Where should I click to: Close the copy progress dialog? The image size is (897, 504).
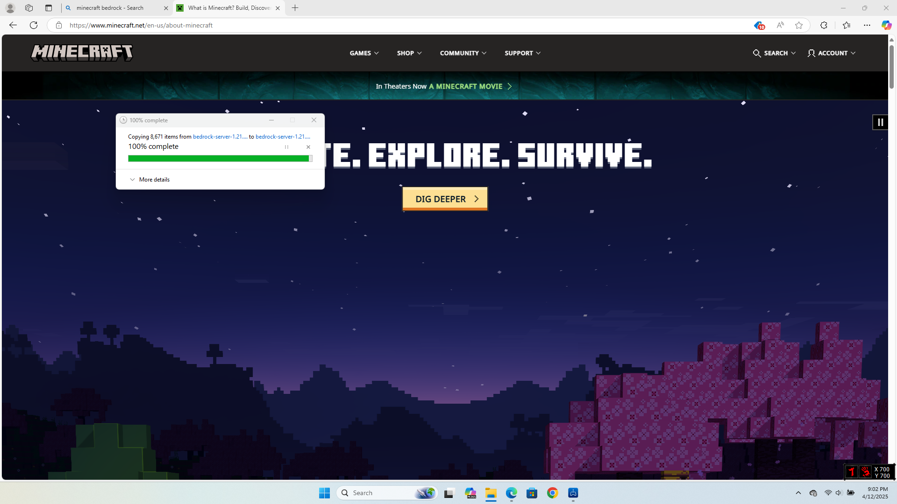tap(314, 120)
